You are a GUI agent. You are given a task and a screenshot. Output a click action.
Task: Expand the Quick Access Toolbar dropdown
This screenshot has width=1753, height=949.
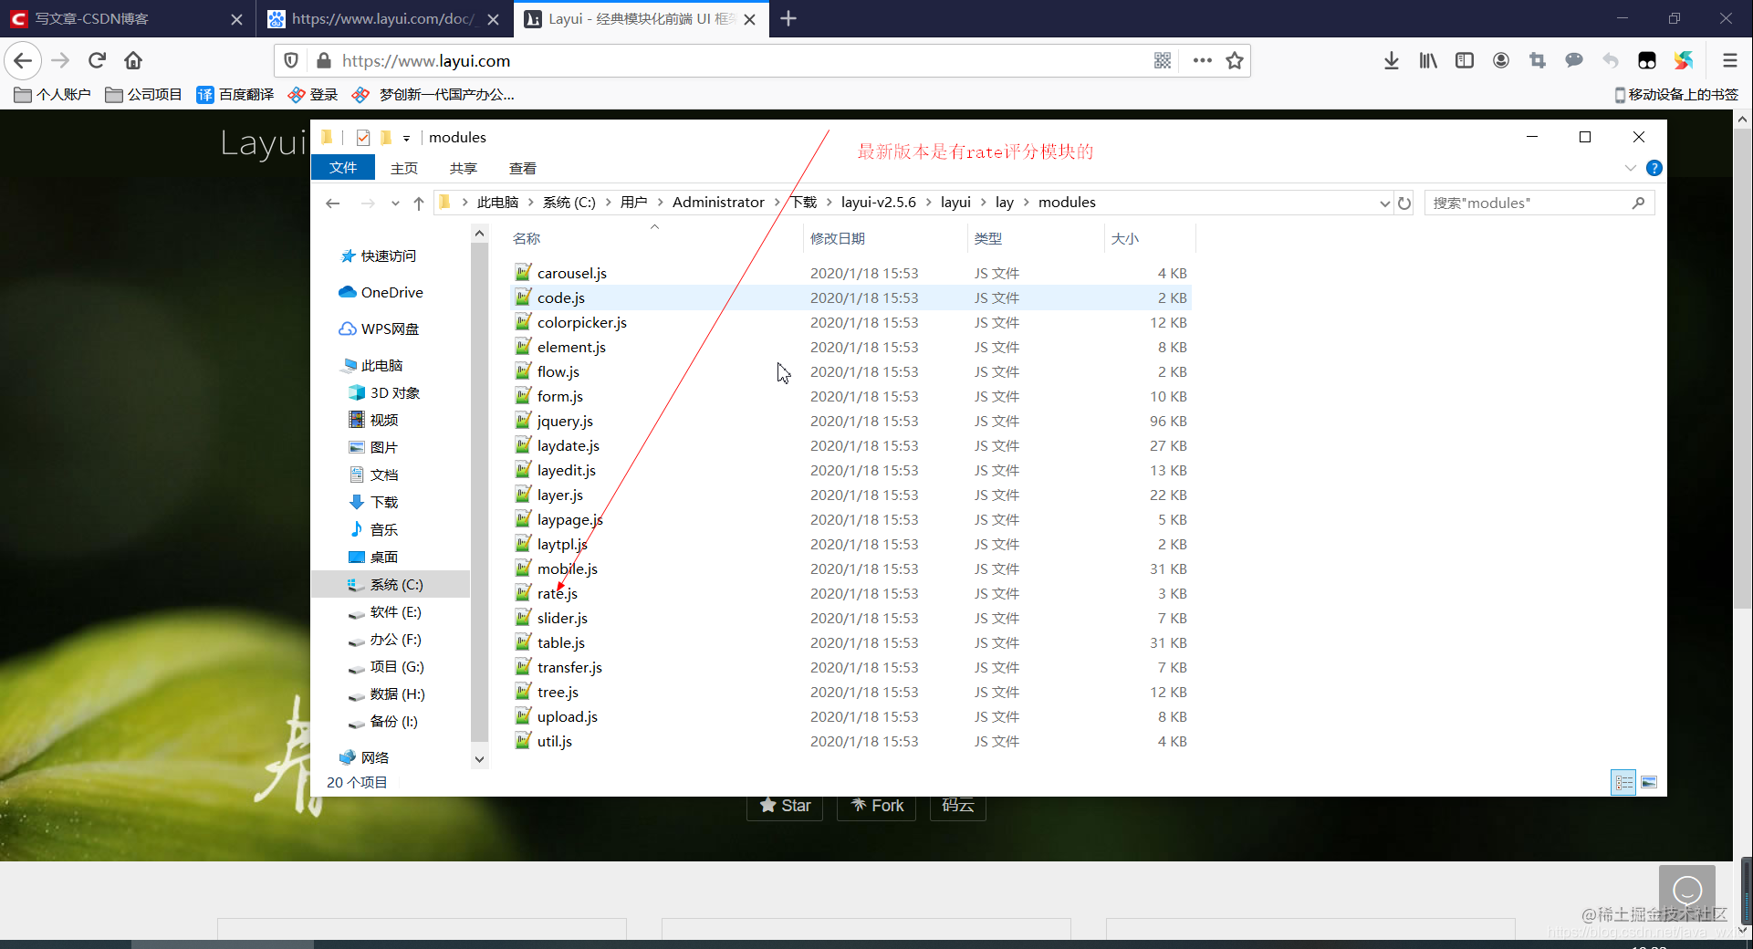tap(407, 137)
